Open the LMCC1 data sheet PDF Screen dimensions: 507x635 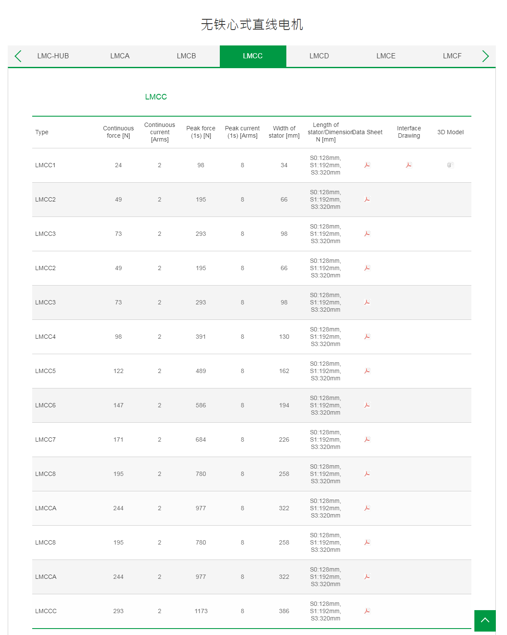click(367, 165)
